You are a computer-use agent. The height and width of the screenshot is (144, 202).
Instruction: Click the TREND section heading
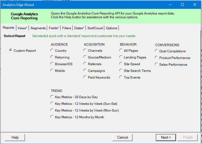click(x=56, y=91)
